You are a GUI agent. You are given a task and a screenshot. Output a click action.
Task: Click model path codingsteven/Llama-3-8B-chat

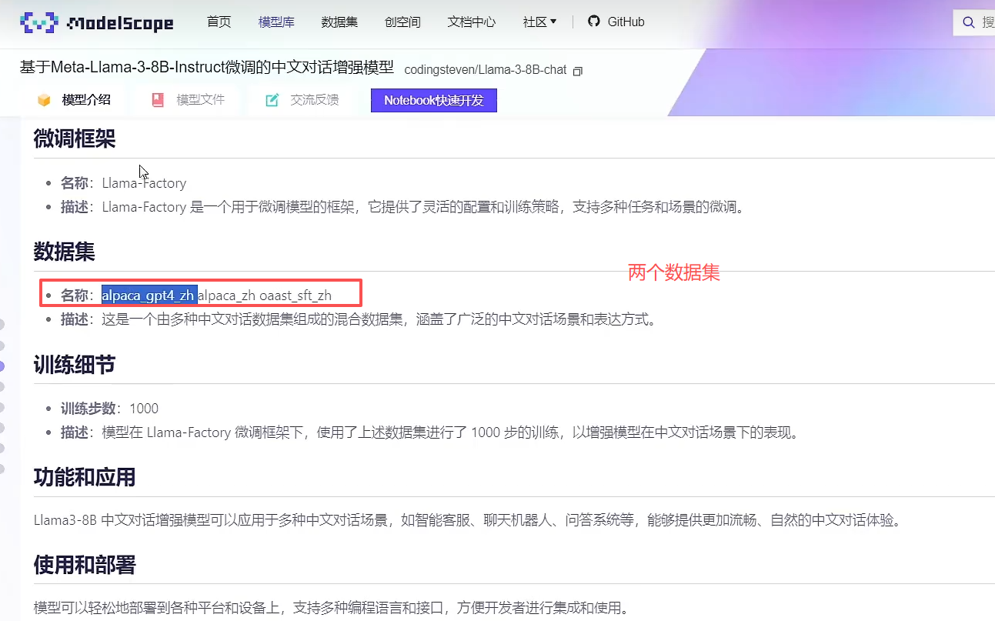tap(485, 69)
